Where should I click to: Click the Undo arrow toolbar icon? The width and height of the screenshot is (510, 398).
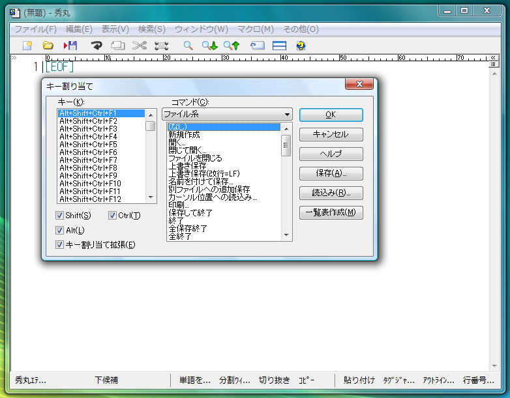[97, 46]
